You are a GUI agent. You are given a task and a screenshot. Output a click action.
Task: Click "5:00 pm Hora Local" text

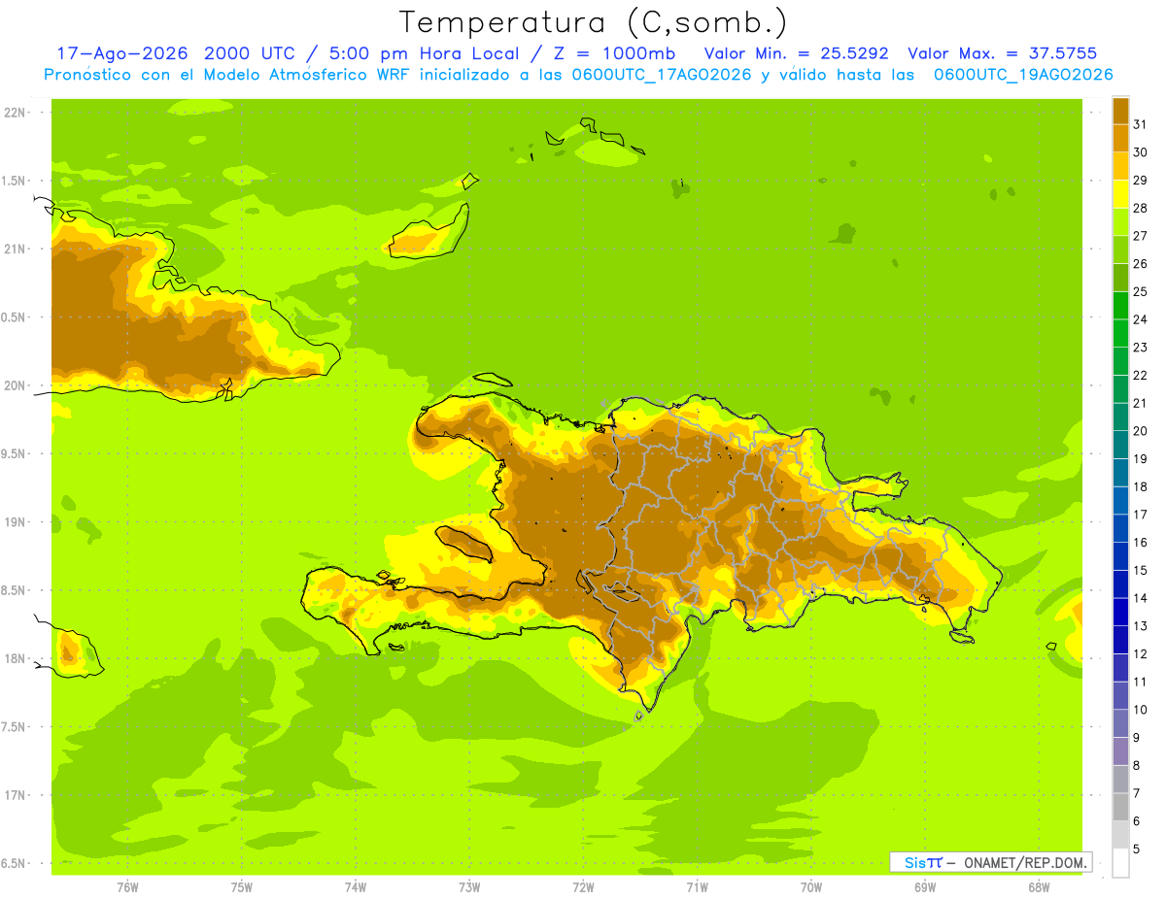click(423, 53)
